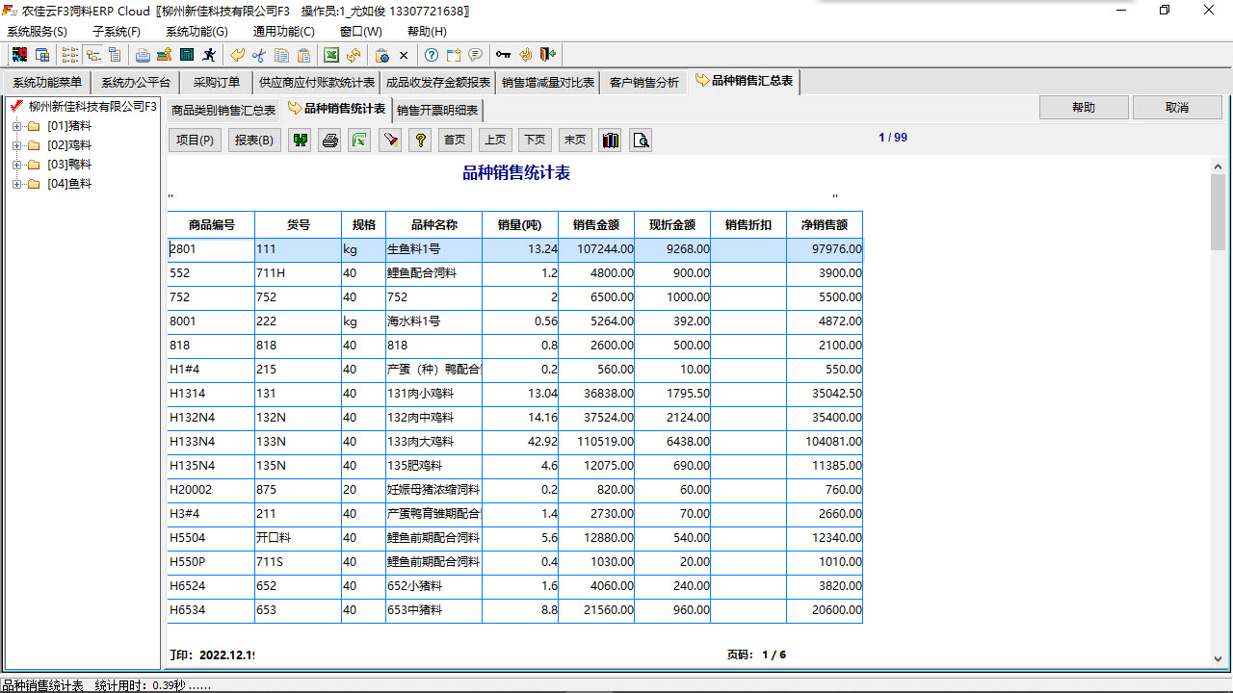1233x693 pixels.
Task: Click the 末页 navigation button
Action: pyautogui.click(x=574, y=140)
